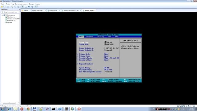Open the Виртуальная машина menu
This screenshot has width=197, height=111.
point(21,4)
